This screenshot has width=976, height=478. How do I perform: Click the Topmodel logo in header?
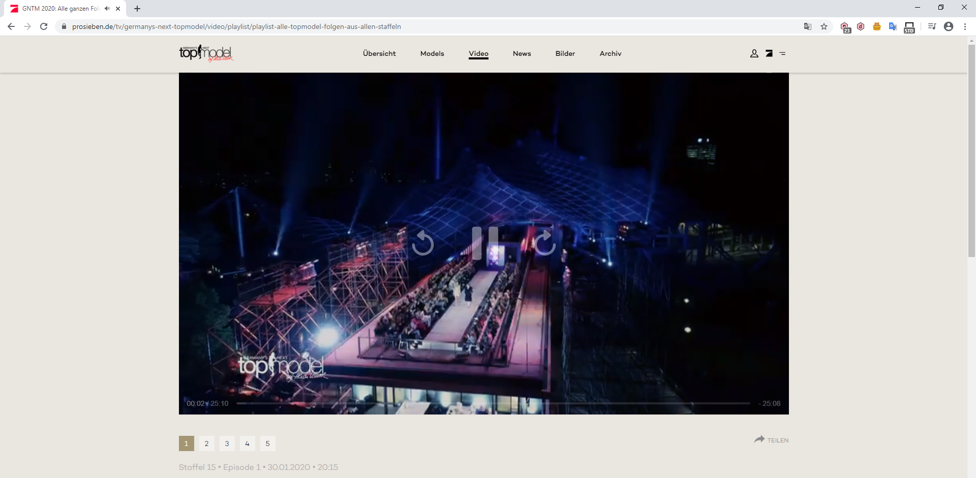pos(206,53)
